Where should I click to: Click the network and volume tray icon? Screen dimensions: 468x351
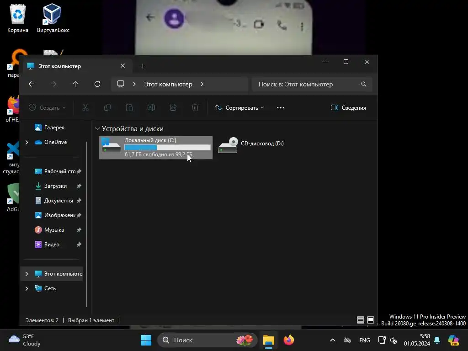[388, 340]
